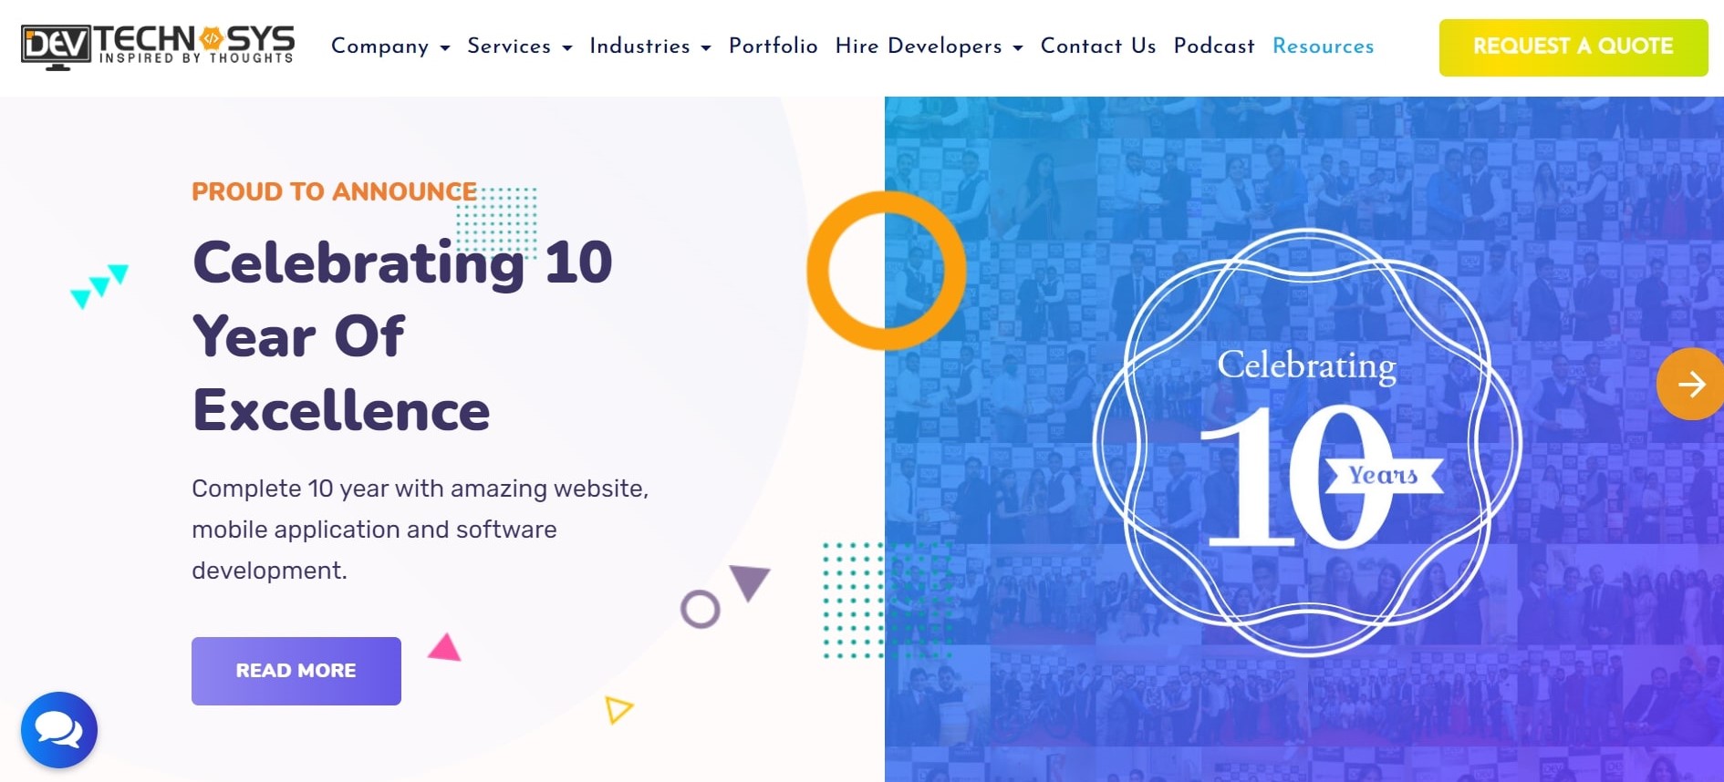Click the Celebrating 10 Year Of Excellence heading

[x=401, y=335]
